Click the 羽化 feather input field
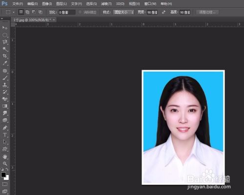 [x=67, y=12]
